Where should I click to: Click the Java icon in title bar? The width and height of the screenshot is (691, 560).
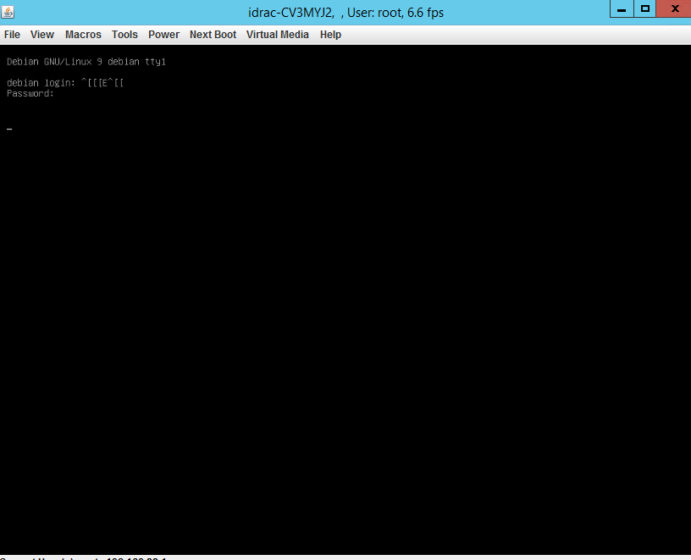pyautogui.click(x=8, y=12)
